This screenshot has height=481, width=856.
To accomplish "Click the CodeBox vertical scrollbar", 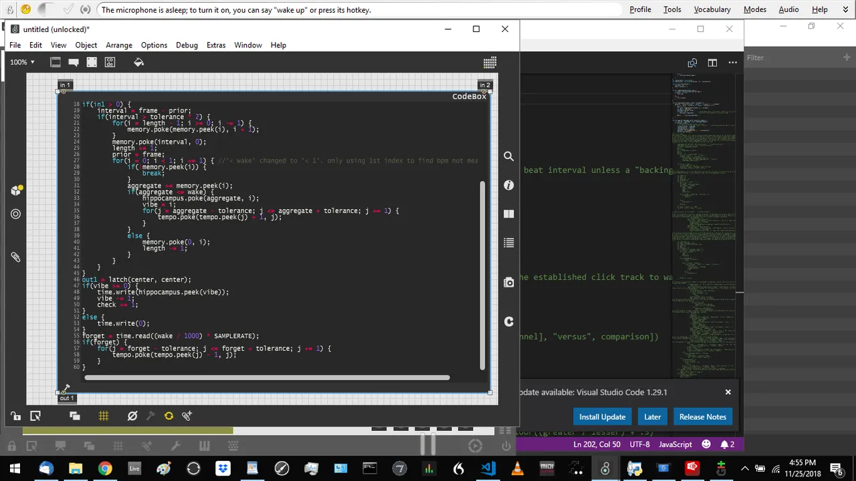I will click(481, 275).
